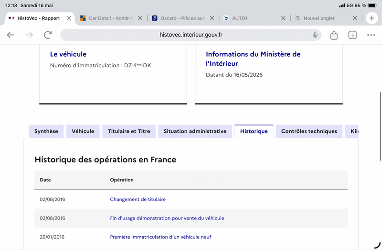
Task: Tap the microphone icon in address bar
Action: coord(315,35)
